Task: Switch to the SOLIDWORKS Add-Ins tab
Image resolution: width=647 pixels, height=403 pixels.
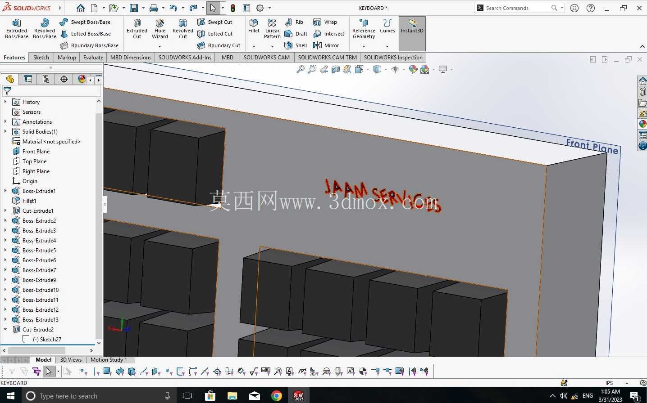Action: (185, 58)
